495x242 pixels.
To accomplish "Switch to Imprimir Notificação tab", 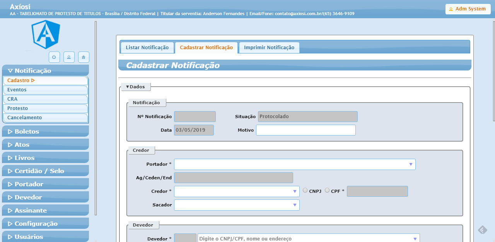I will pyautogui.click(x=269, y=48).
